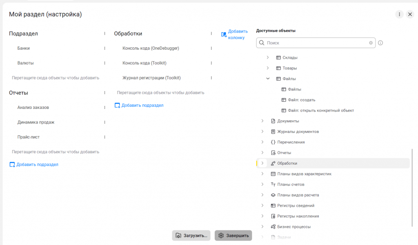This screenshot has width=418, height=245.
Task: Click the info icon beside search field
Action: 380,43
